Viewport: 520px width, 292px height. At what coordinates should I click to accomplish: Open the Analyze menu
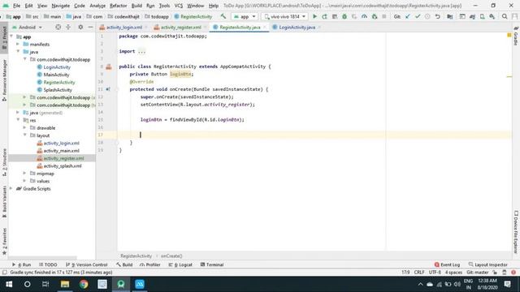point(97,6)
